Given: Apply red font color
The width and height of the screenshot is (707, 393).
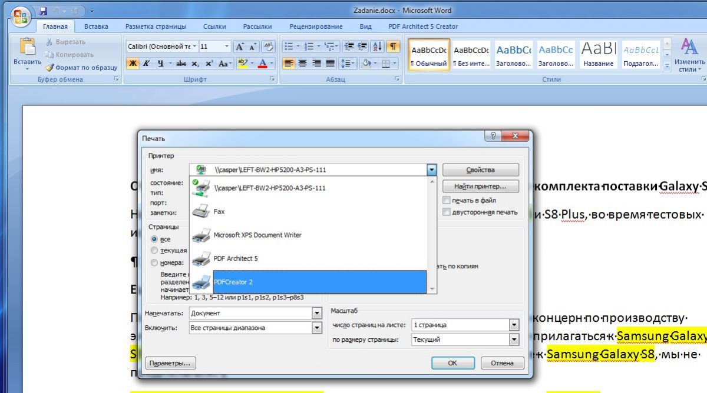Looking at the screenshot, I should [263, 64].
